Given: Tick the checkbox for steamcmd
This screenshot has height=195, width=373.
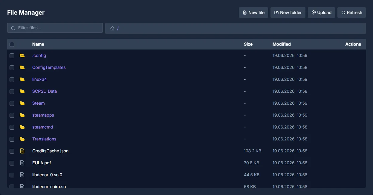Looking at the screenshot, I should coord(12,127).
